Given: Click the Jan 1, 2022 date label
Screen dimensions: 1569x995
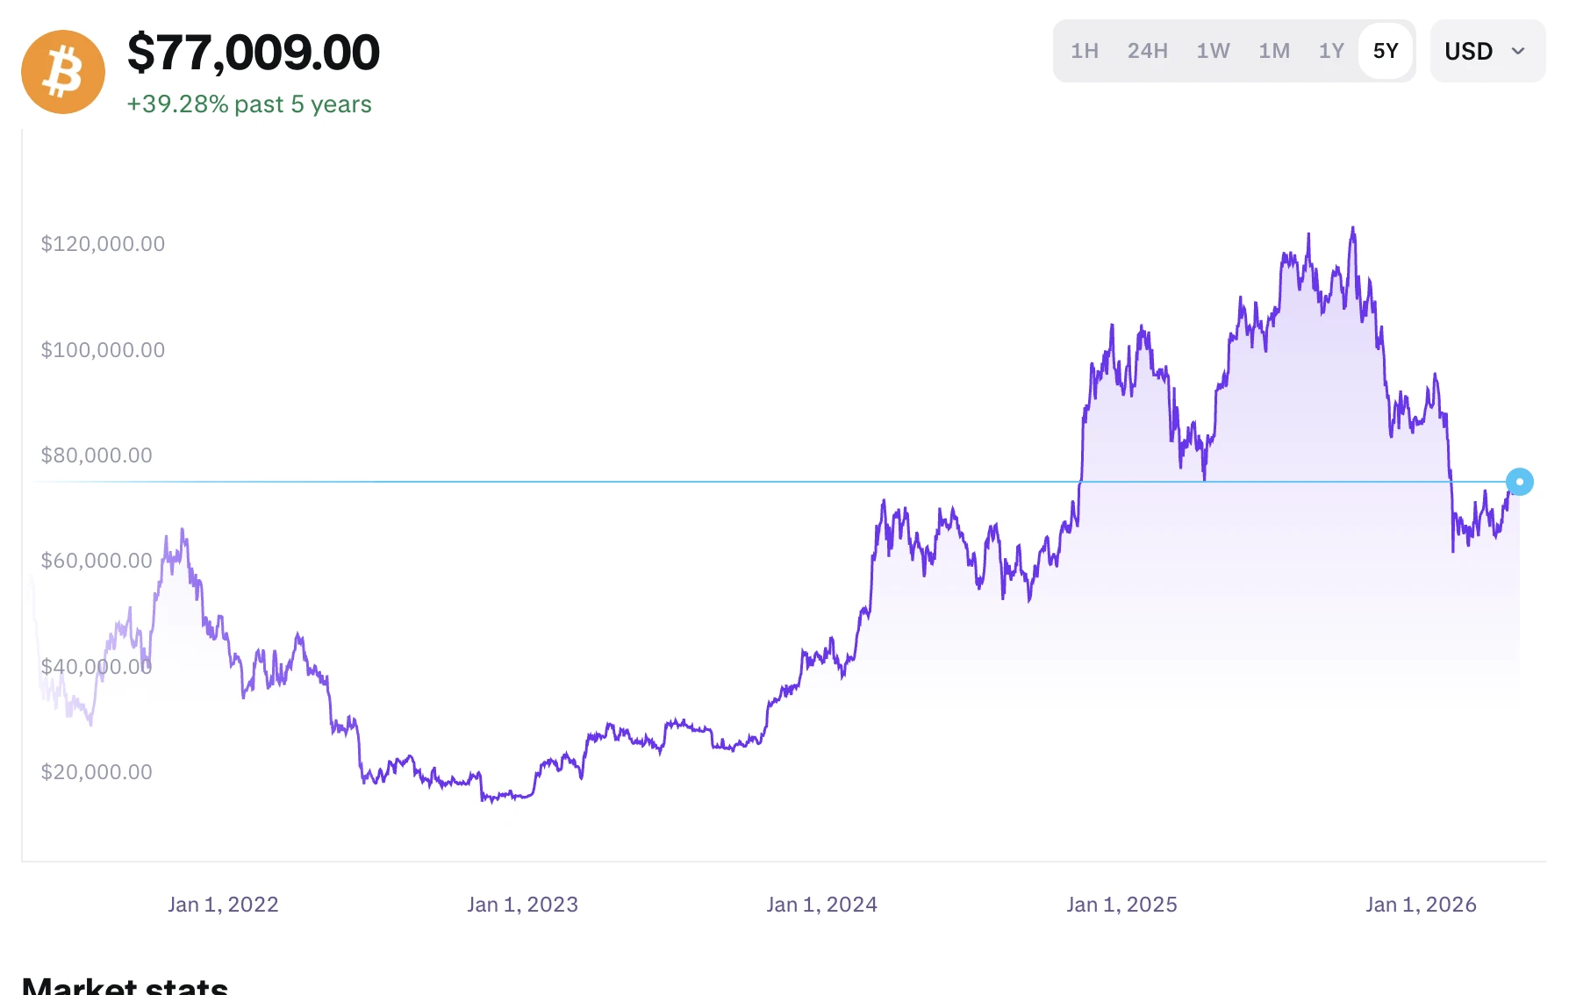Looking at the screenshot, I should click(223, 904).
